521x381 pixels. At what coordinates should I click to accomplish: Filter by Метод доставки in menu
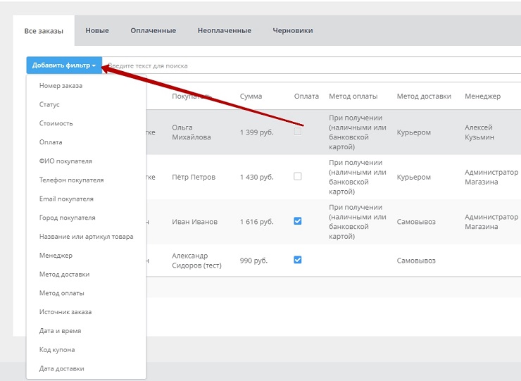[64, 275]
